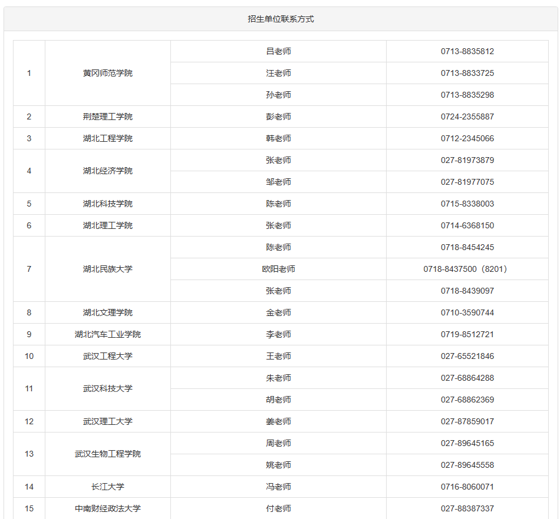Select phone number 027-81977075
This screenshot has width=560, height=519.
pos(467,182)
